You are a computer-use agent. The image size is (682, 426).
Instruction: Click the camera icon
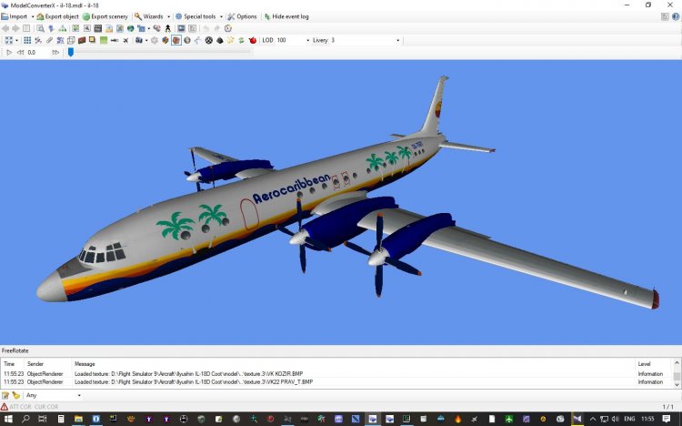(139, 40)
